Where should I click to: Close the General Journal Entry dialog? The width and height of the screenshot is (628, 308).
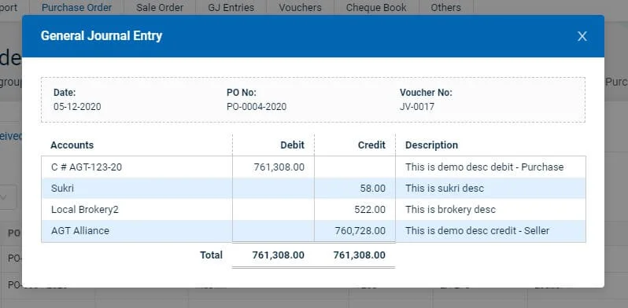(x=582, y=36)
